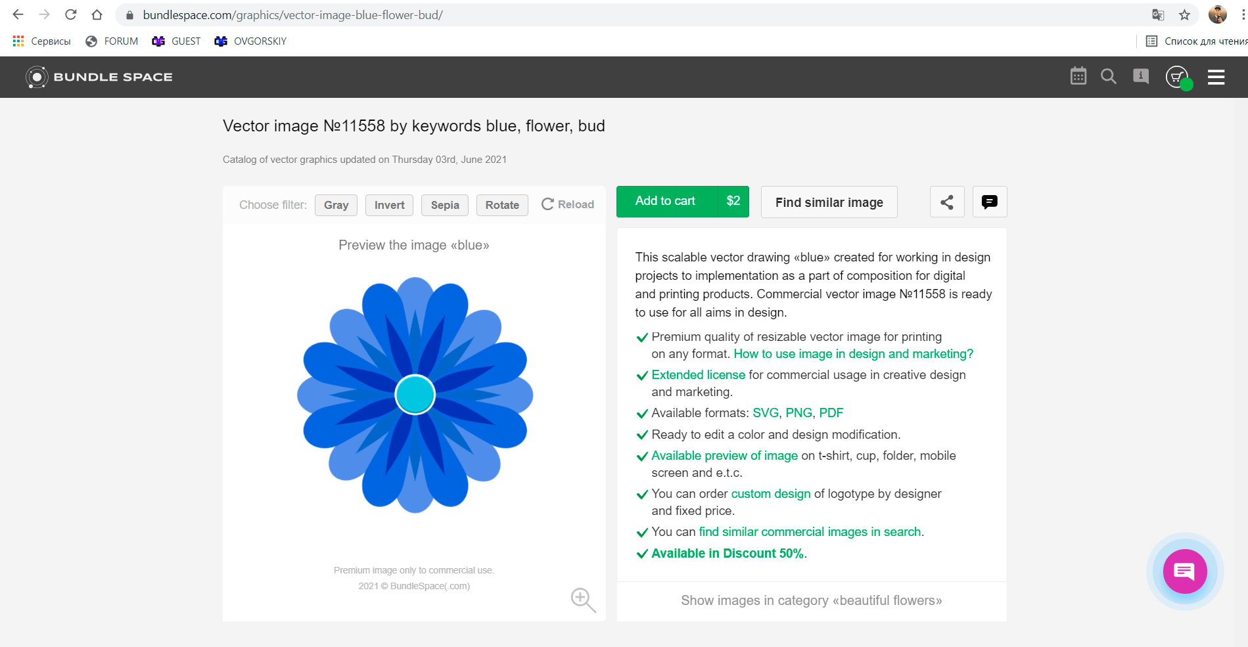Click the zoom-in magnifier on preview
Image resolution: width=1248 pixels, height=647 pixels.
pyautogui.click(x=583, y=600)
